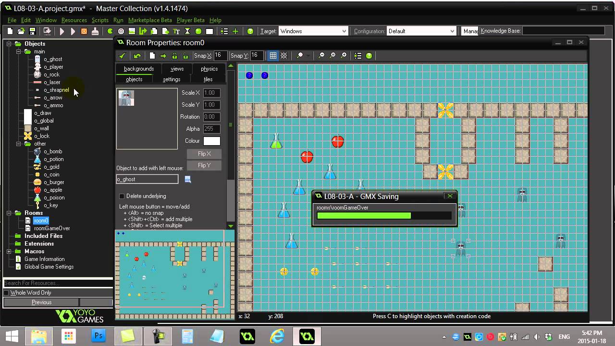The height and width of the screenshot is (346, 615).
Task: Create a background resource icon
Action: click(x=132, y=31)
